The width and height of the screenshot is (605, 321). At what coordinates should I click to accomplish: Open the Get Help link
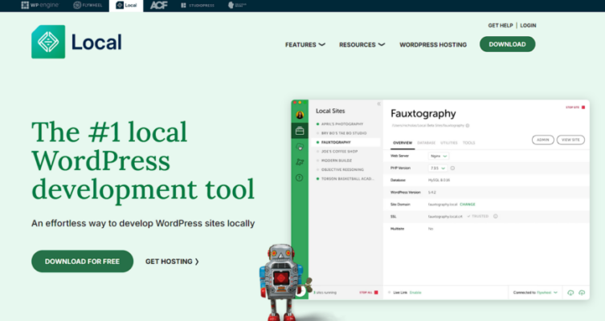[x=500, y=26]
